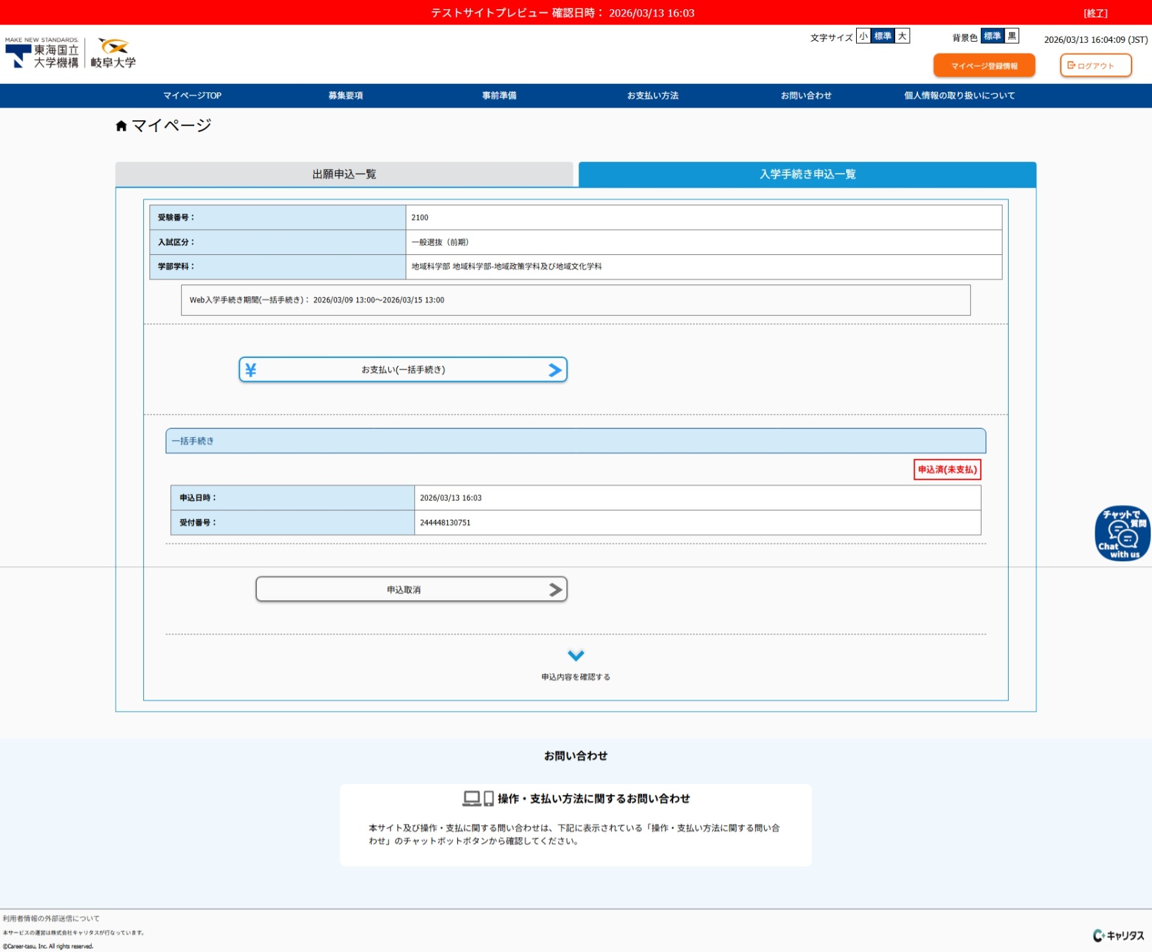Open 個人情報の取り扱いについて menu item

click(959, 96)
